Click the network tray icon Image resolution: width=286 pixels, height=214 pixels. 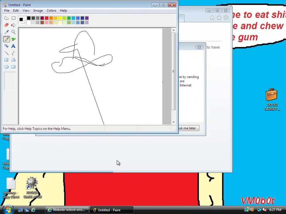259,210
